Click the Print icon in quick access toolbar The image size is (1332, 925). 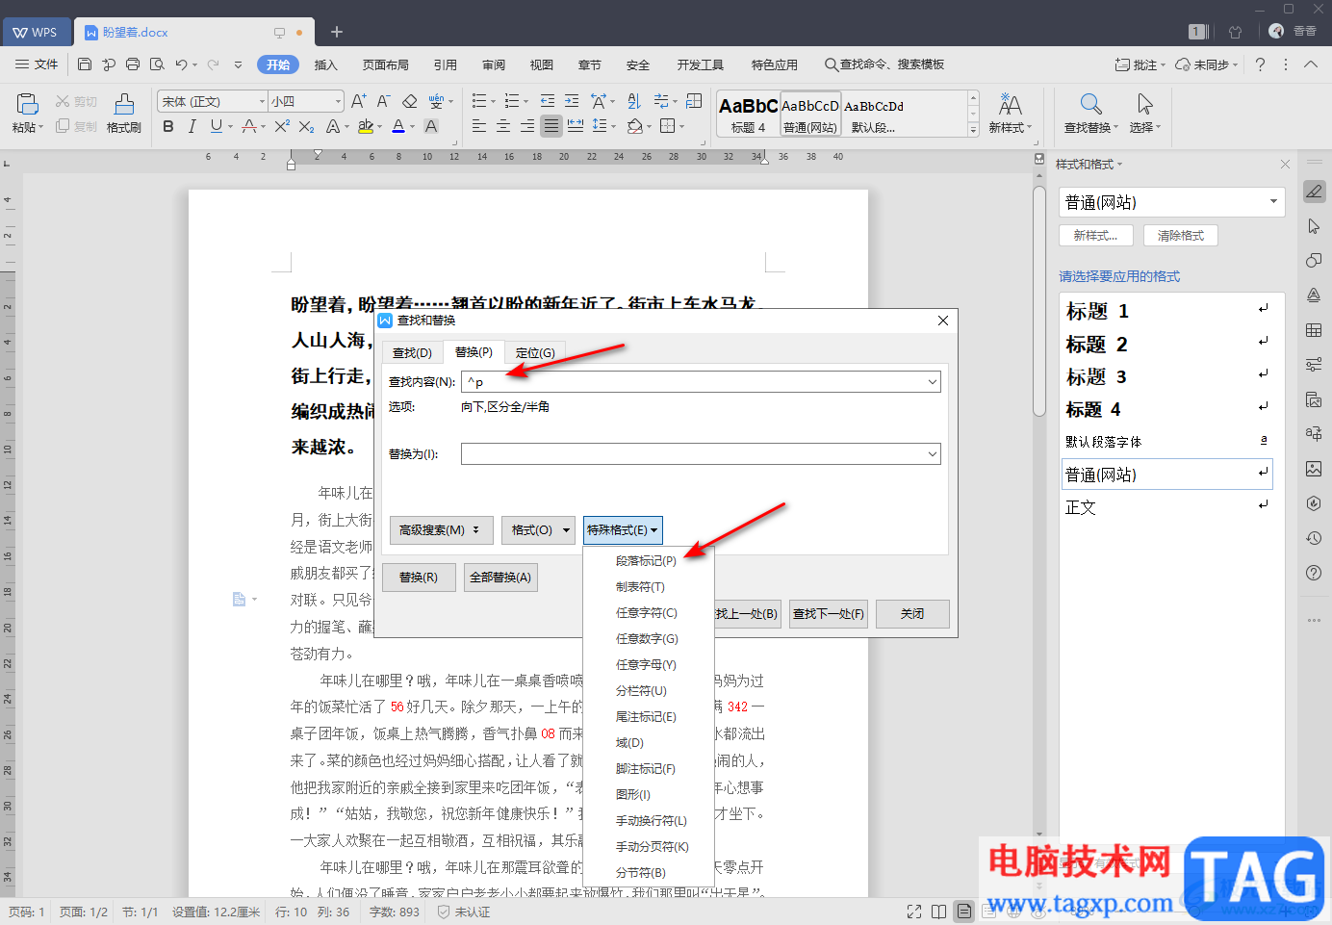[133, 64]
